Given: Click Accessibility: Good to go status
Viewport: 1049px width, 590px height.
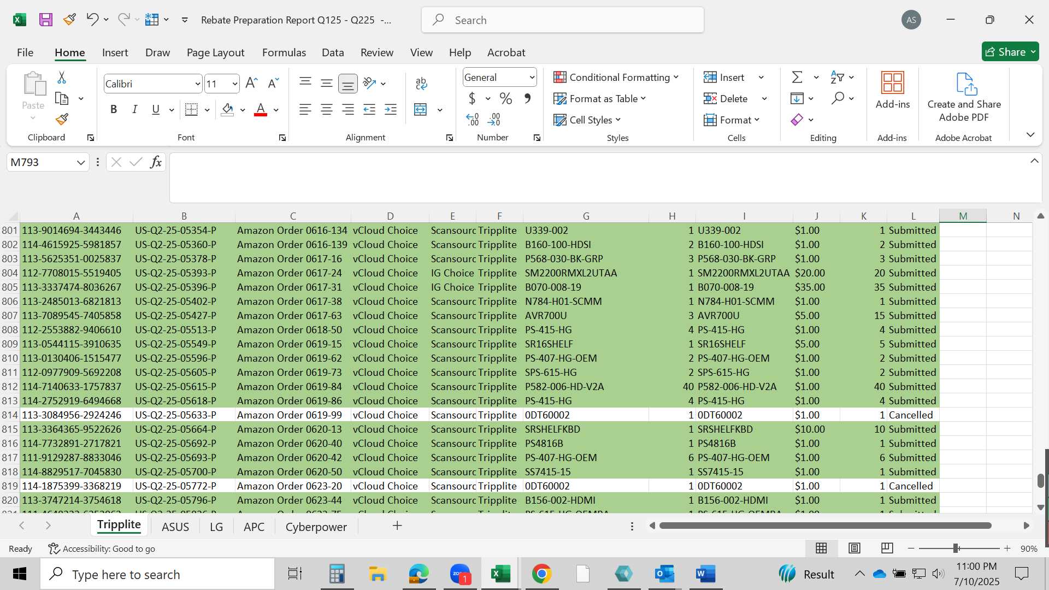Looking at the screenshot, I should pos(101,548).
